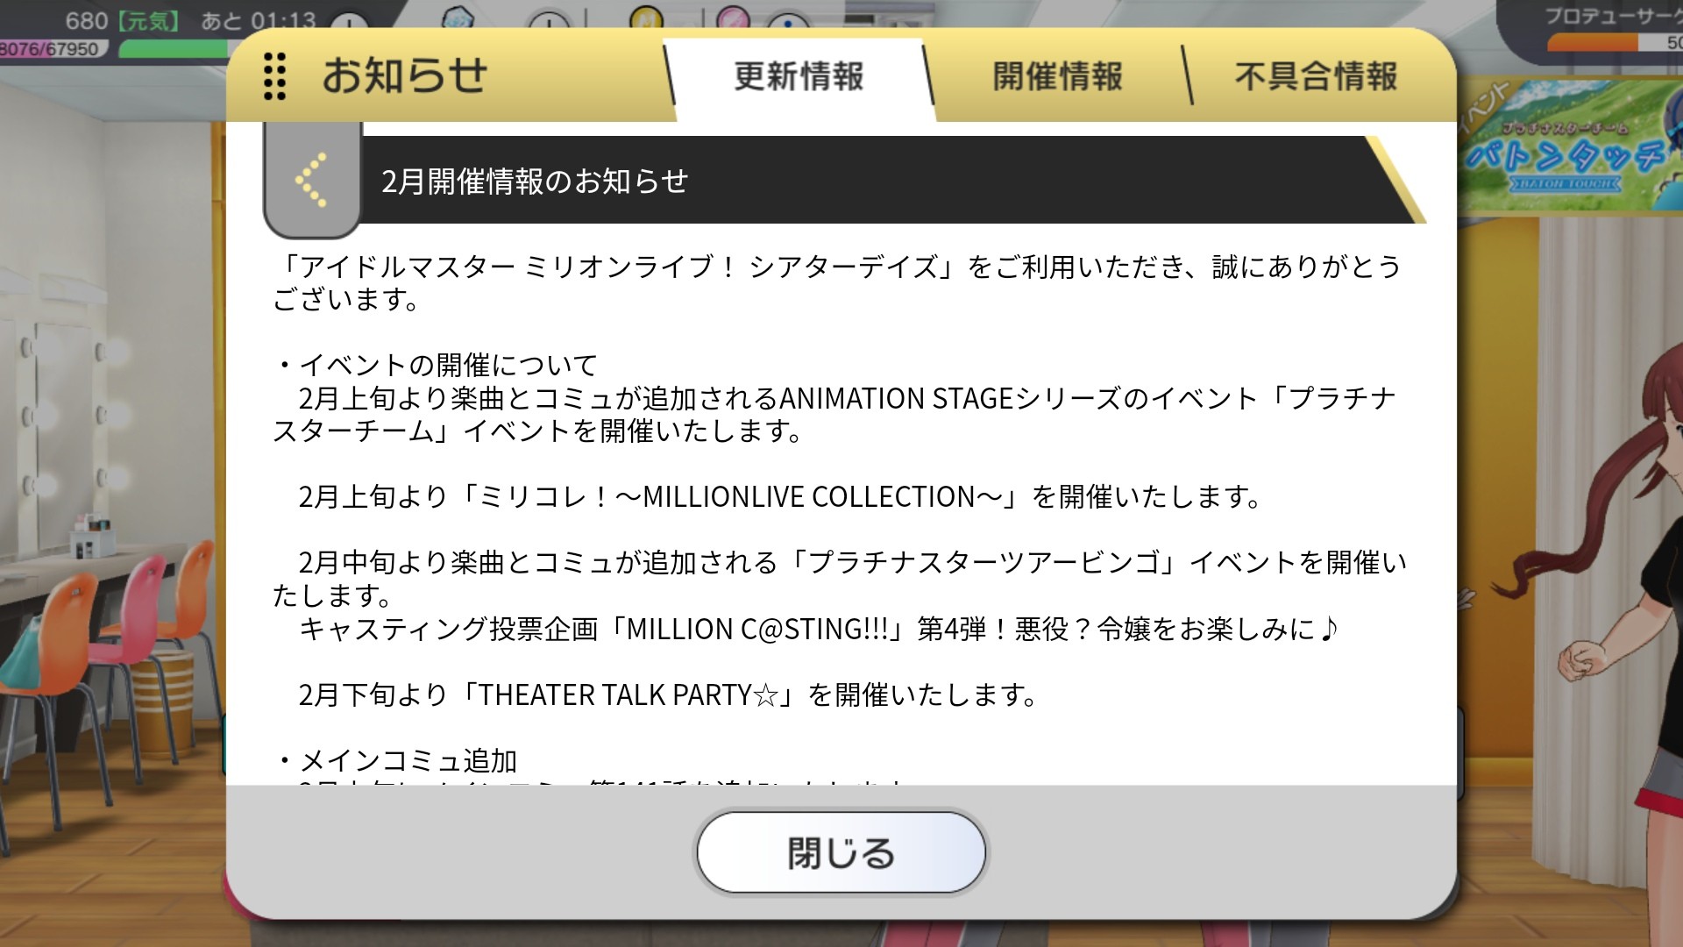Viewport: 1683px width, 947px height.
Task: Switch to the 更新情報 tab
Action: point(799,76)
